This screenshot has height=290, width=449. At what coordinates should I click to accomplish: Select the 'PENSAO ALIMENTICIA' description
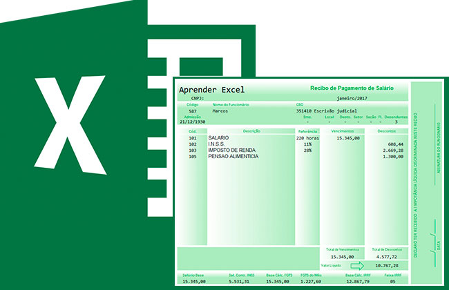tap(233, 156)
